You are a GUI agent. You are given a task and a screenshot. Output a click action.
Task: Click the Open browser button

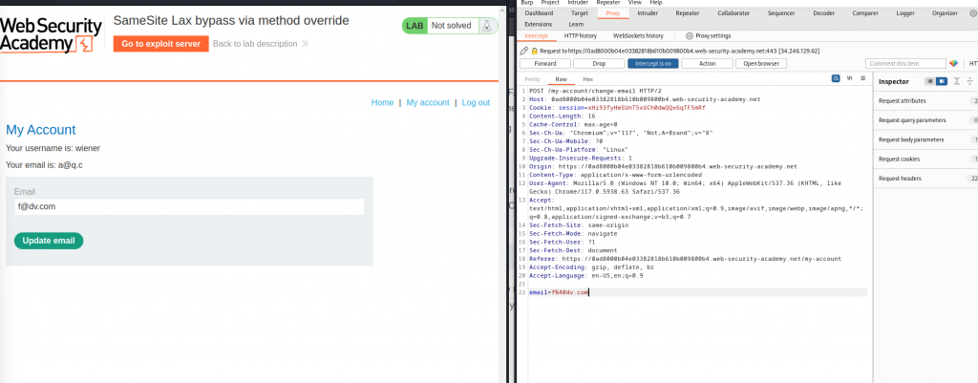(x=760, y=64)
